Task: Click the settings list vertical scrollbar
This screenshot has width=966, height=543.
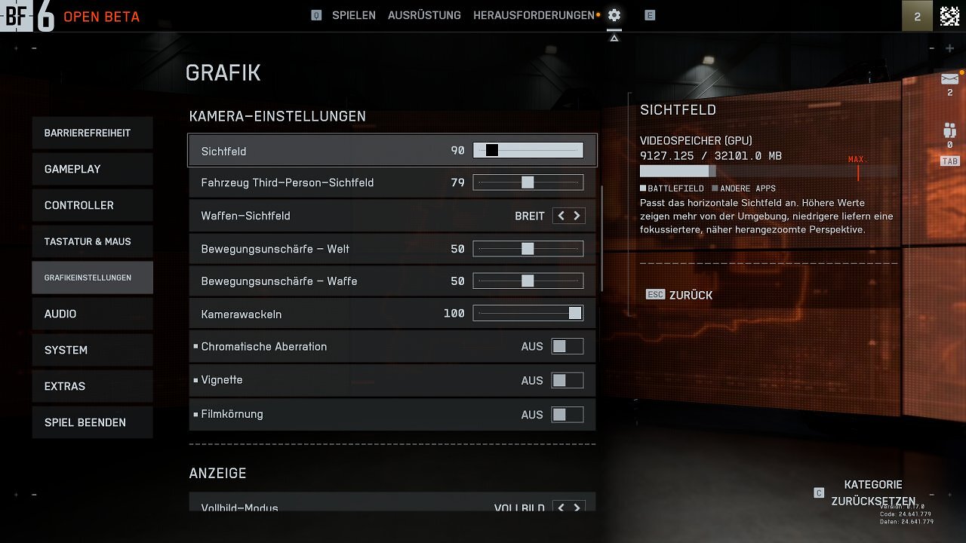Action: (601, 239)
